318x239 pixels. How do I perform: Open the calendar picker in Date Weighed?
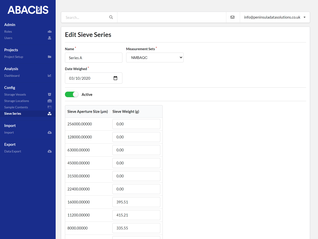click(x=115, y=78)
